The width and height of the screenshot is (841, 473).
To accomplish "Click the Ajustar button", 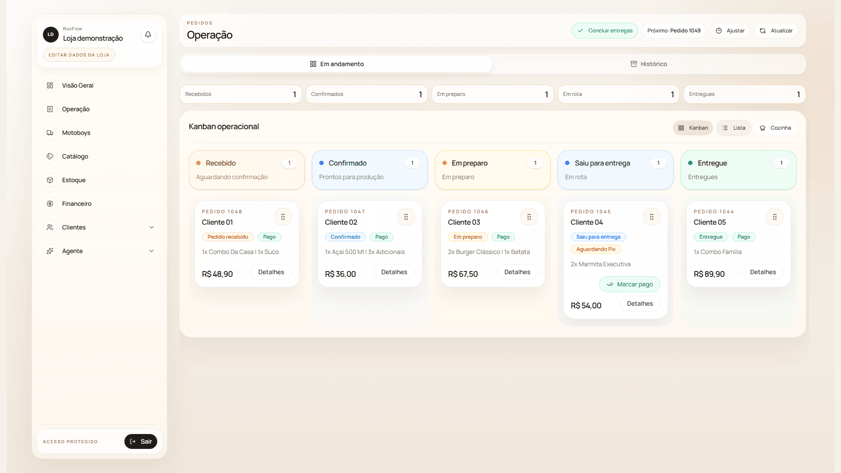I will tap(730, 31).
